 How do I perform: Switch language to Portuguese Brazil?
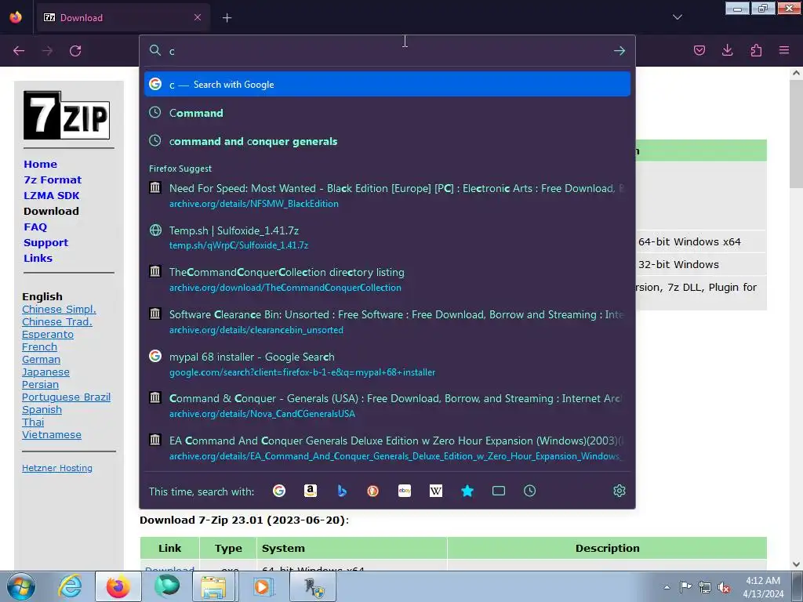66,397
